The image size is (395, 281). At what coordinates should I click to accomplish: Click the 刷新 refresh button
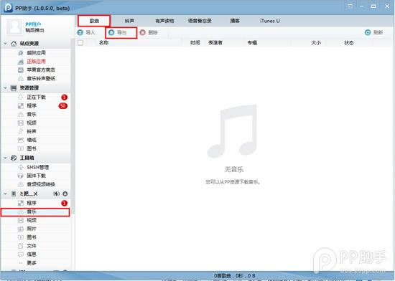374,32
